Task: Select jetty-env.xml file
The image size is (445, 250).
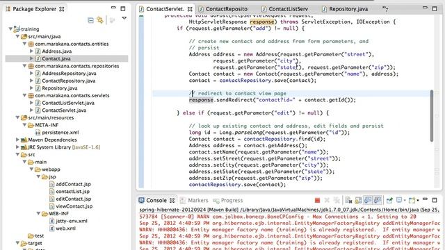Action: click(72, 221)
